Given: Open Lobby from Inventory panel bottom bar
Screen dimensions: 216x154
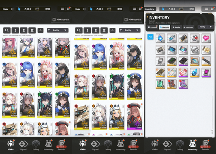Looking at the screenshot, I should 180,146.
